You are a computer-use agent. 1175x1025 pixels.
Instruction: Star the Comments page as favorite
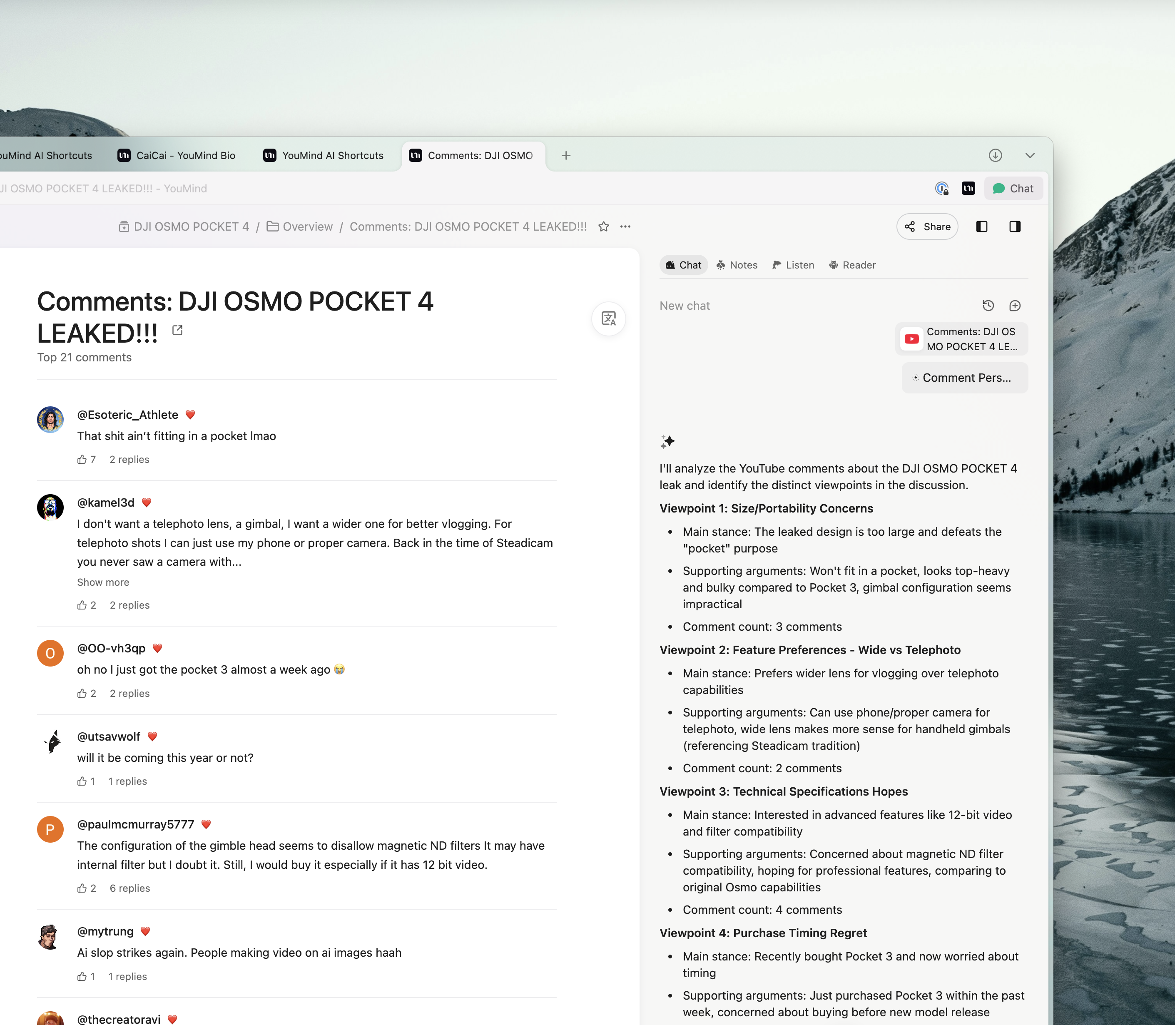603,226
